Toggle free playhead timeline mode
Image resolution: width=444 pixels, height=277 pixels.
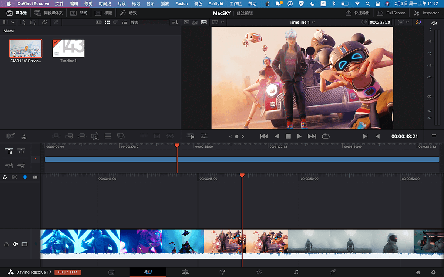pos(21,151)
